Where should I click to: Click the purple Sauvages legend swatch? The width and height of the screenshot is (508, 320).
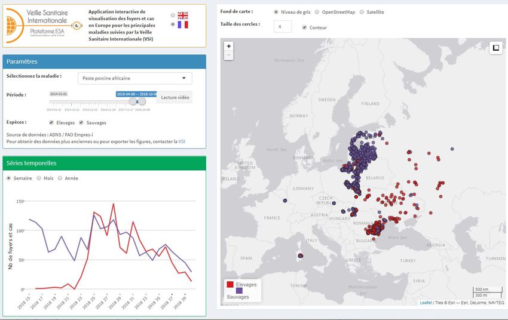[239, 291]
